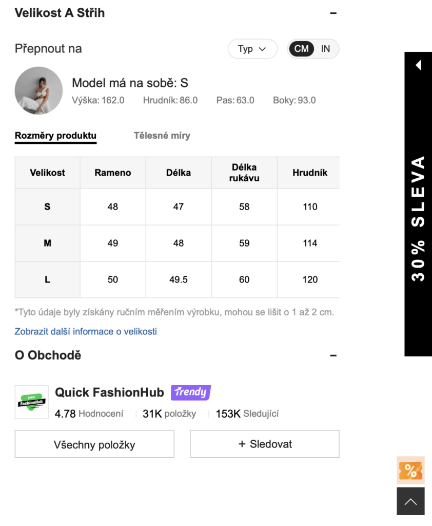This screenshot has width=432, height=526.
Task: Click size L row header in table
Action: pos(47,279)
